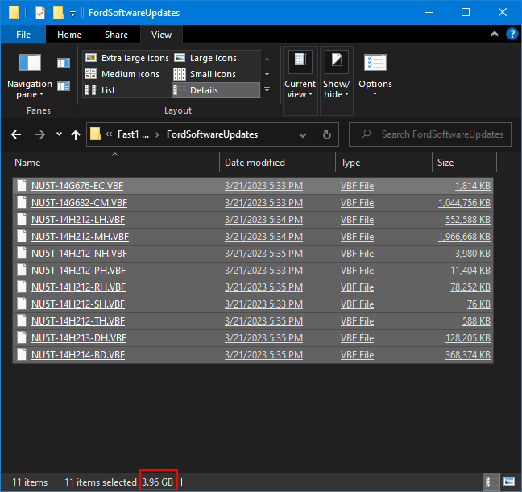This screenshot has width=522, height=492.
Task: Switch to large thumbnails status bar icon
Action: (509, 482)
